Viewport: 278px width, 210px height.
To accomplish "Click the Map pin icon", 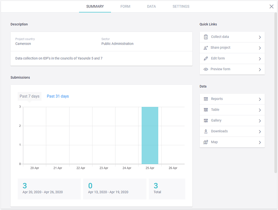I will point(206,142).
